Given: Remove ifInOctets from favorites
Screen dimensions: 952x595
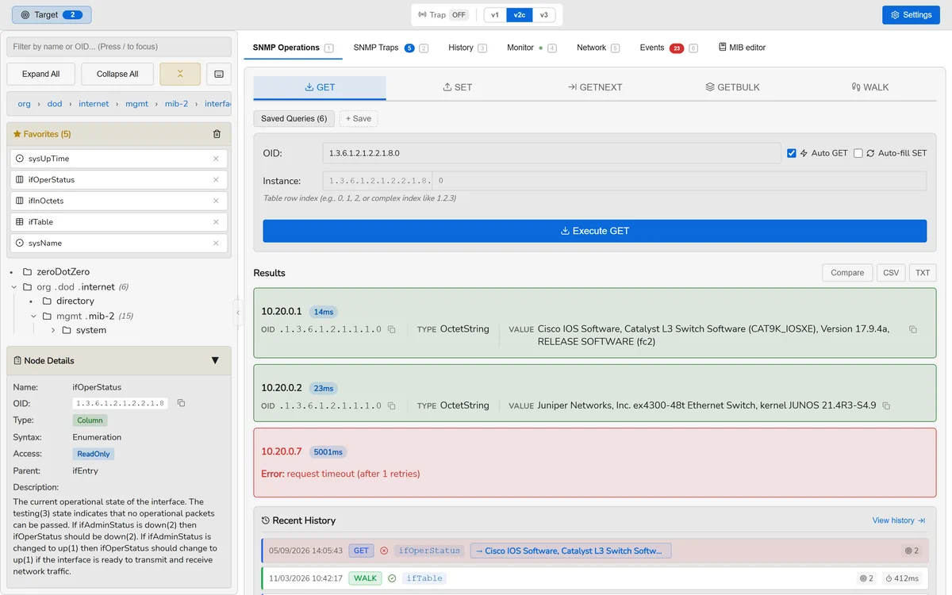Looking at the screenshot, I should tap(216, 201).
